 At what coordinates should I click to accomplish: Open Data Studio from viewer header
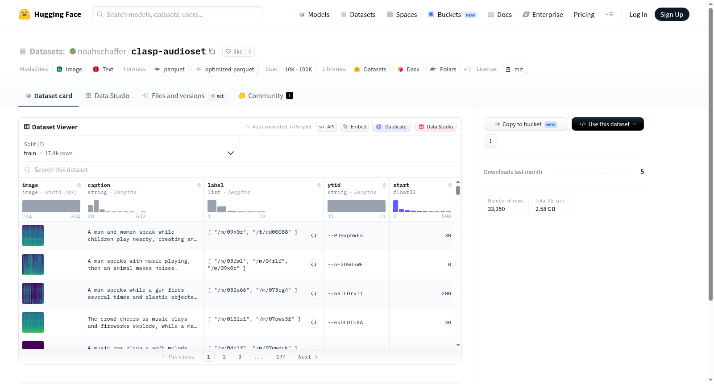pyautogui.click(x=436, y=127)
